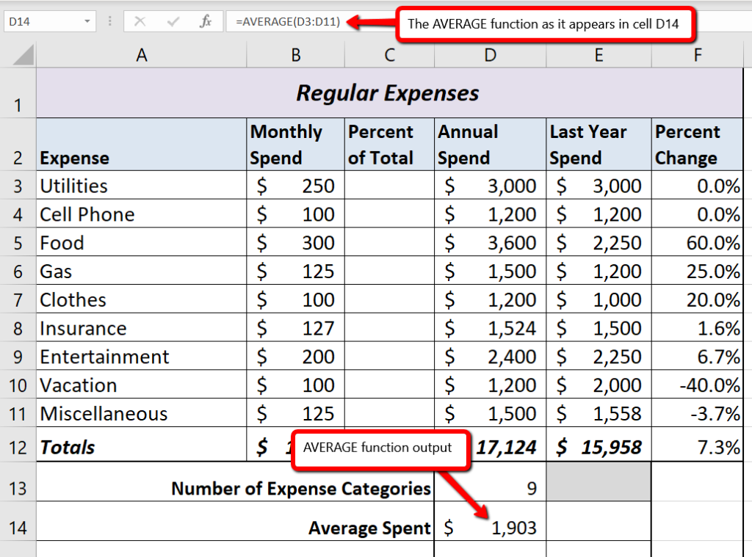Click the Clothes cell
This screenshot has width=752, height=557.
(x=142, y=299)
